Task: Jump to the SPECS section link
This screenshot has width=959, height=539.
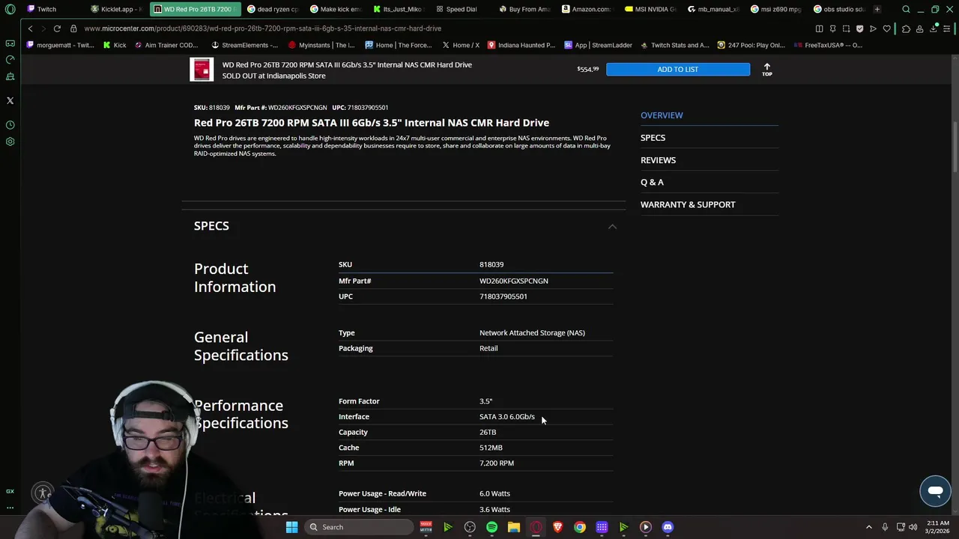Action: pyautogui.click(x=653, y=138)
